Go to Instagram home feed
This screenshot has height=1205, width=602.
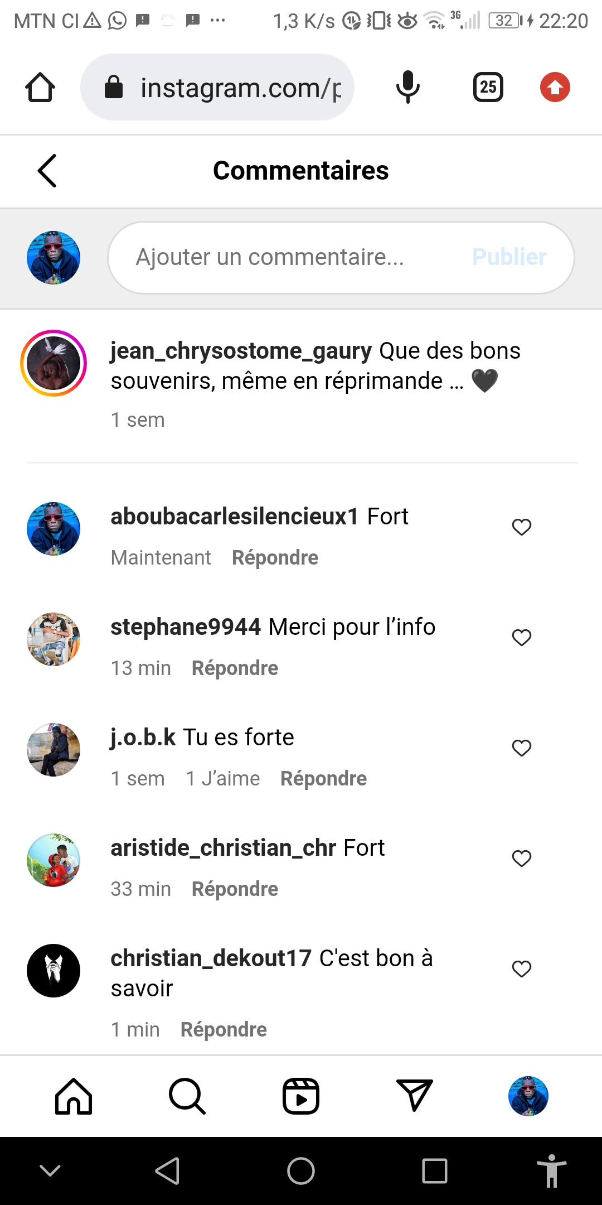pyautogui.click(x=74, y=1096)
